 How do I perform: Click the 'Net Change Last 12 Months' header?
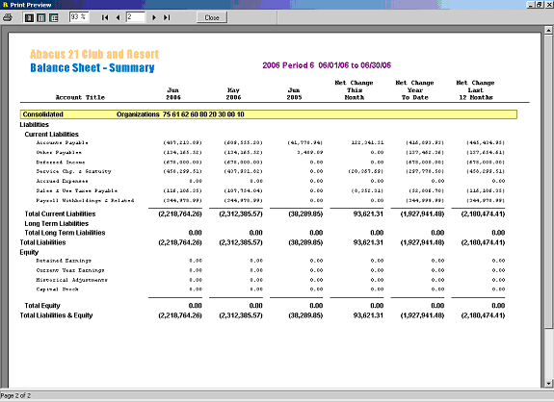click(476, 90)
